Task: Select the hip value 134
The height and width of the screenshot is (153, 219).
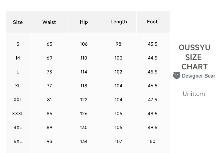Action: (x=84, y=141)
